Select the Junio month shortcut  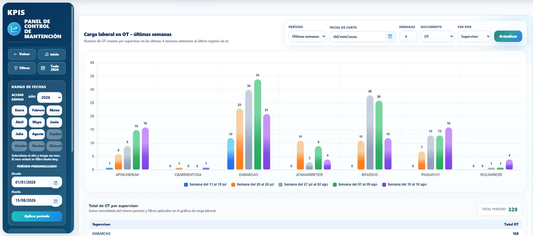(54, 122)
